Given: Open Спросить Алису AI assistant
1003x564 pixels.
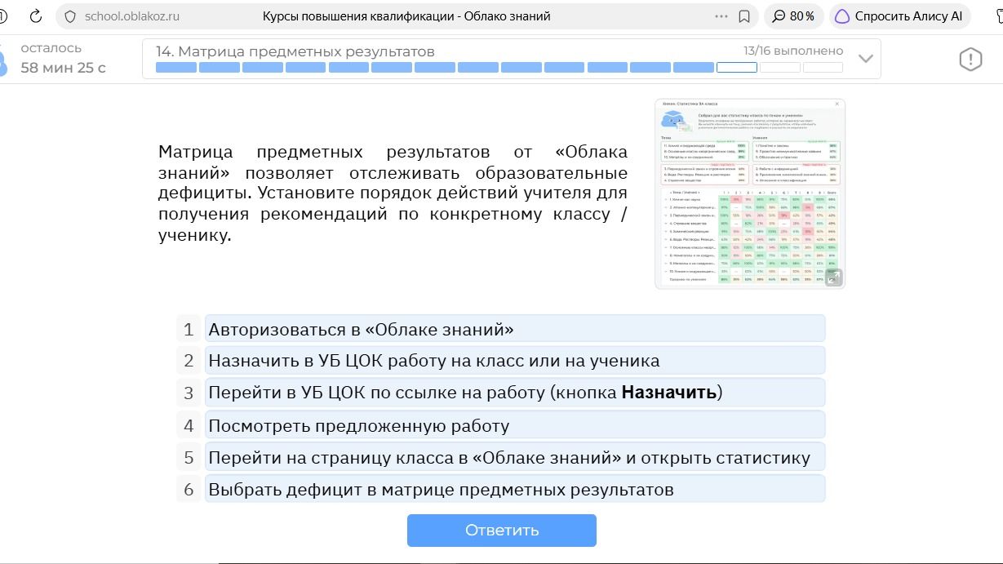Looking at the screenshot, I should pos(899,16).
